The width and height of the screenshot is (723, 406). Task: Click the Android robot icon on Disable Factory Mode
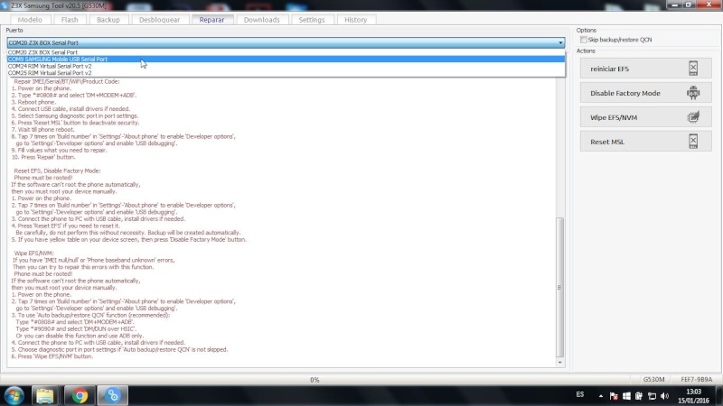693,93
